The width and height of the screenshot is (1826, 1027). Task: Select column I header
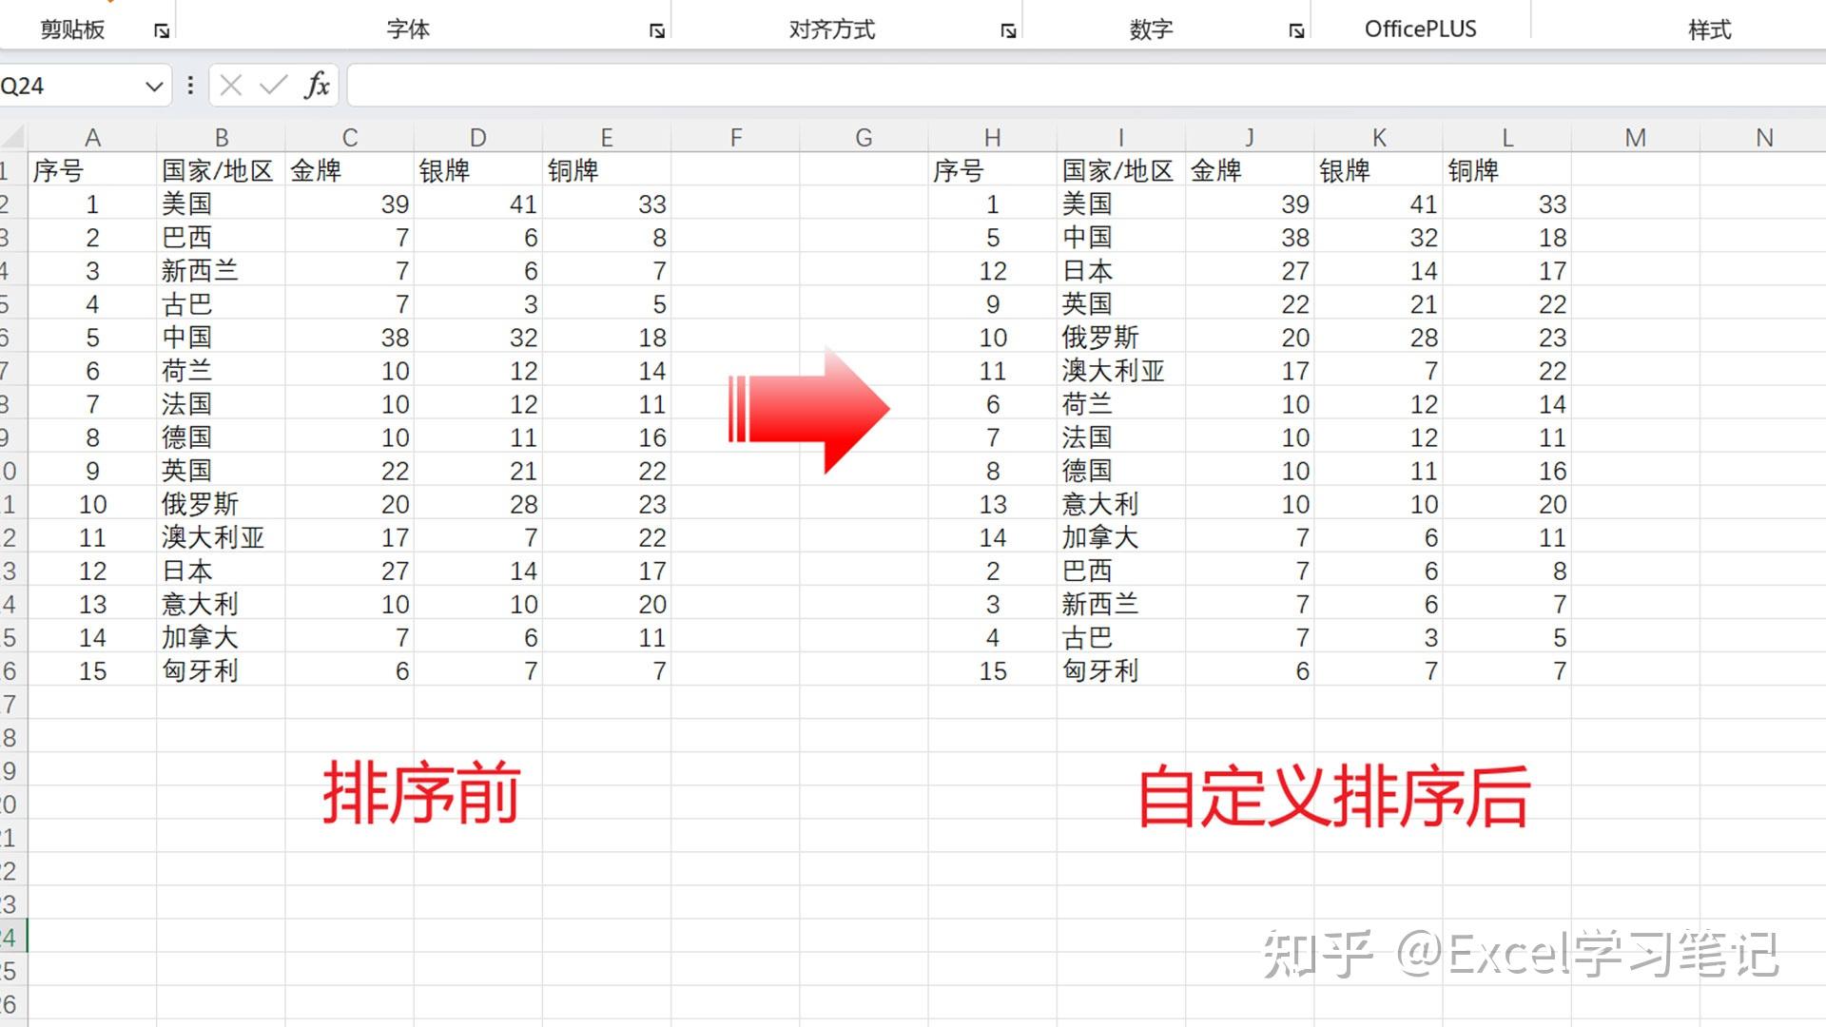(x=1120, y=138)
